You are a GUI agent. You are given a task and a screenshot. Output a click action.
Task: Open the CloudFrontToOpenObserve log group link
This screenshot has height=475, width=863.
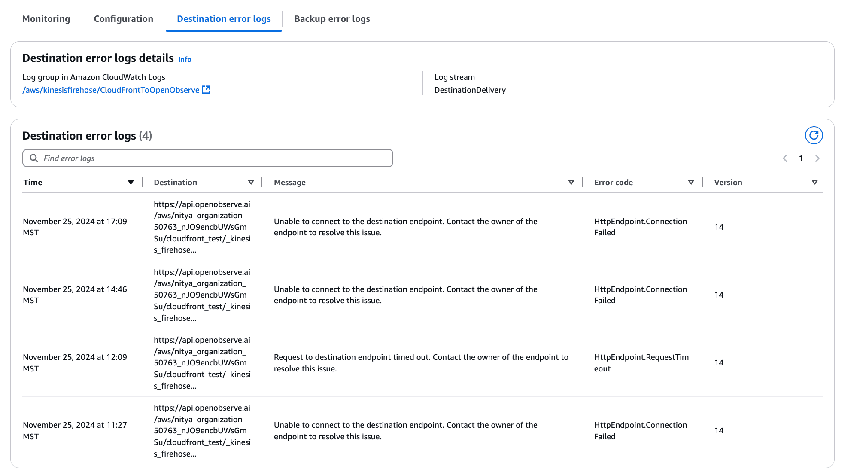coord(112,90)
